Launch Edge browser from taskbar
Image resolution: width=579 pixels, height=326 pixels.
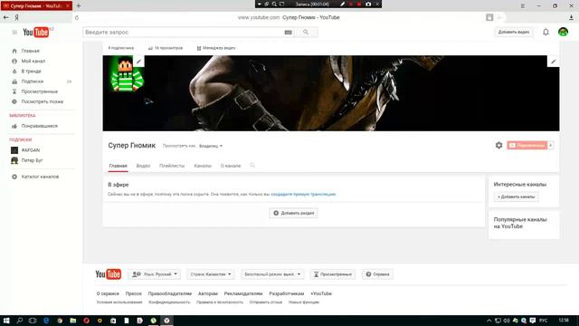46,321
